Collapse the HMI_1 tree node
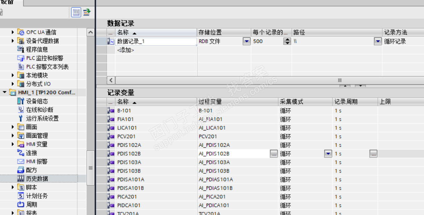424x215 pixels. 5,92
